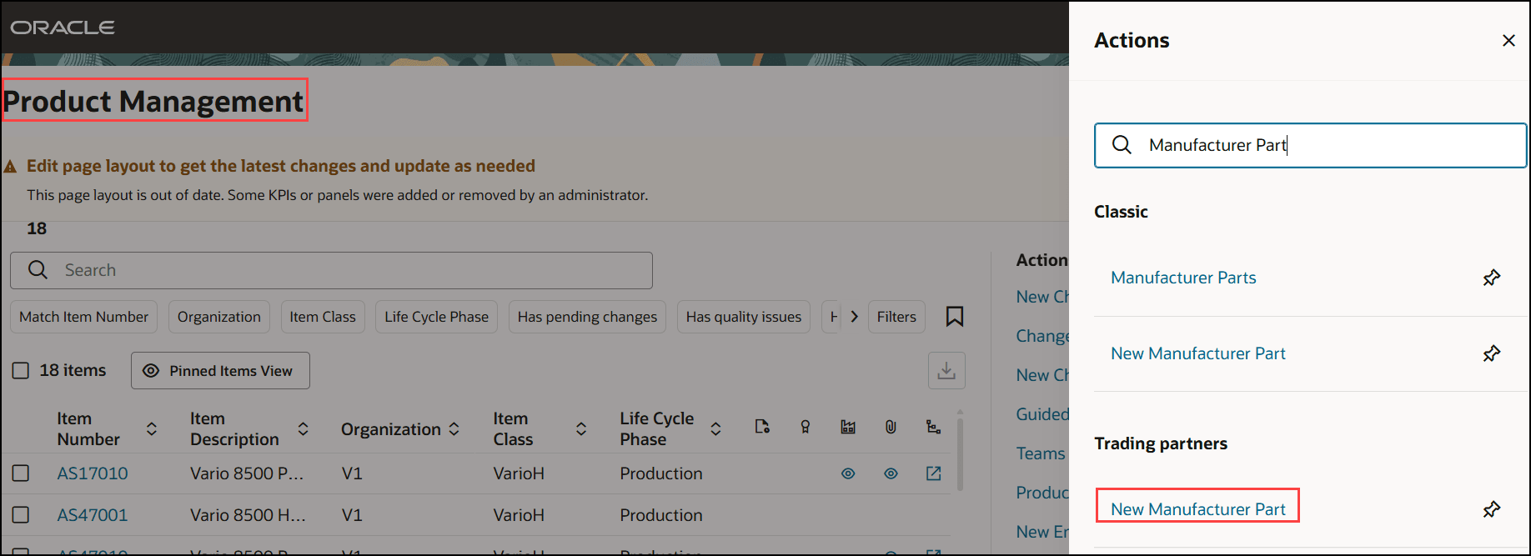Close the Actions panel
Screen dimensions: 1531x556
click(x=1508, y=40)
